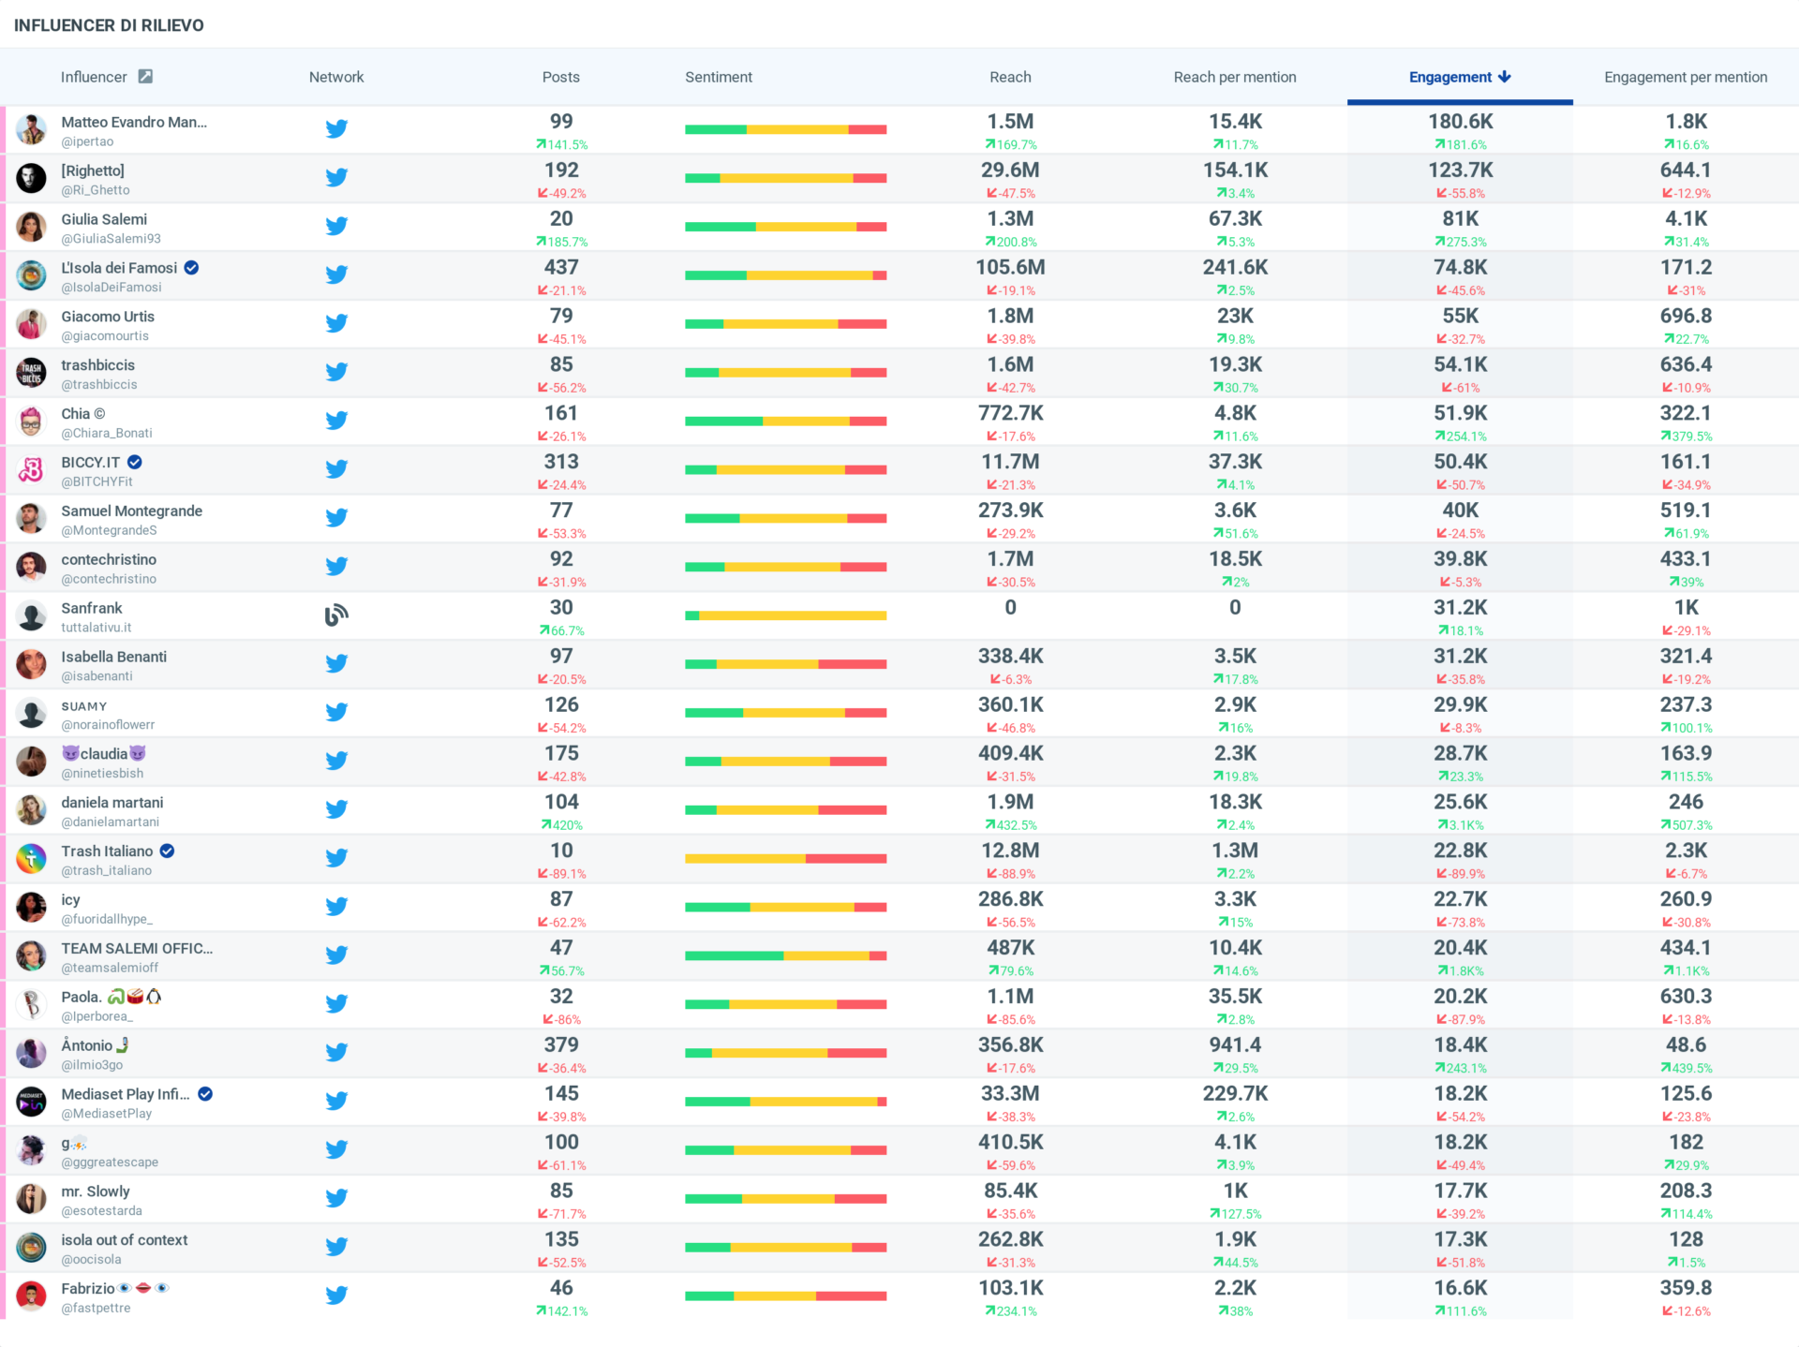Click Twitter icon in Chia © row
This screenshot has height=1347, width=1799.
click(336, 421)
